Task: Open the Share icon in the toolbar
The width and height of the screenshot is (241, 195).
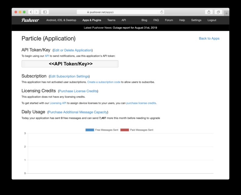Action: pos(209,12)
